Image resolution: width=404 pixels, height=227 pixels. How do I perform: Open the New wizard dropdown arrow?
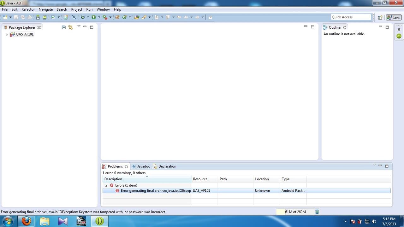(10, 17)
